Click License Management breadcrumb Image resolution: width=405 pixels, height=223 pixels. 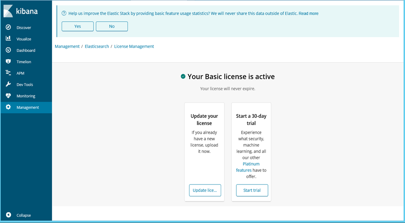[134, 46]
